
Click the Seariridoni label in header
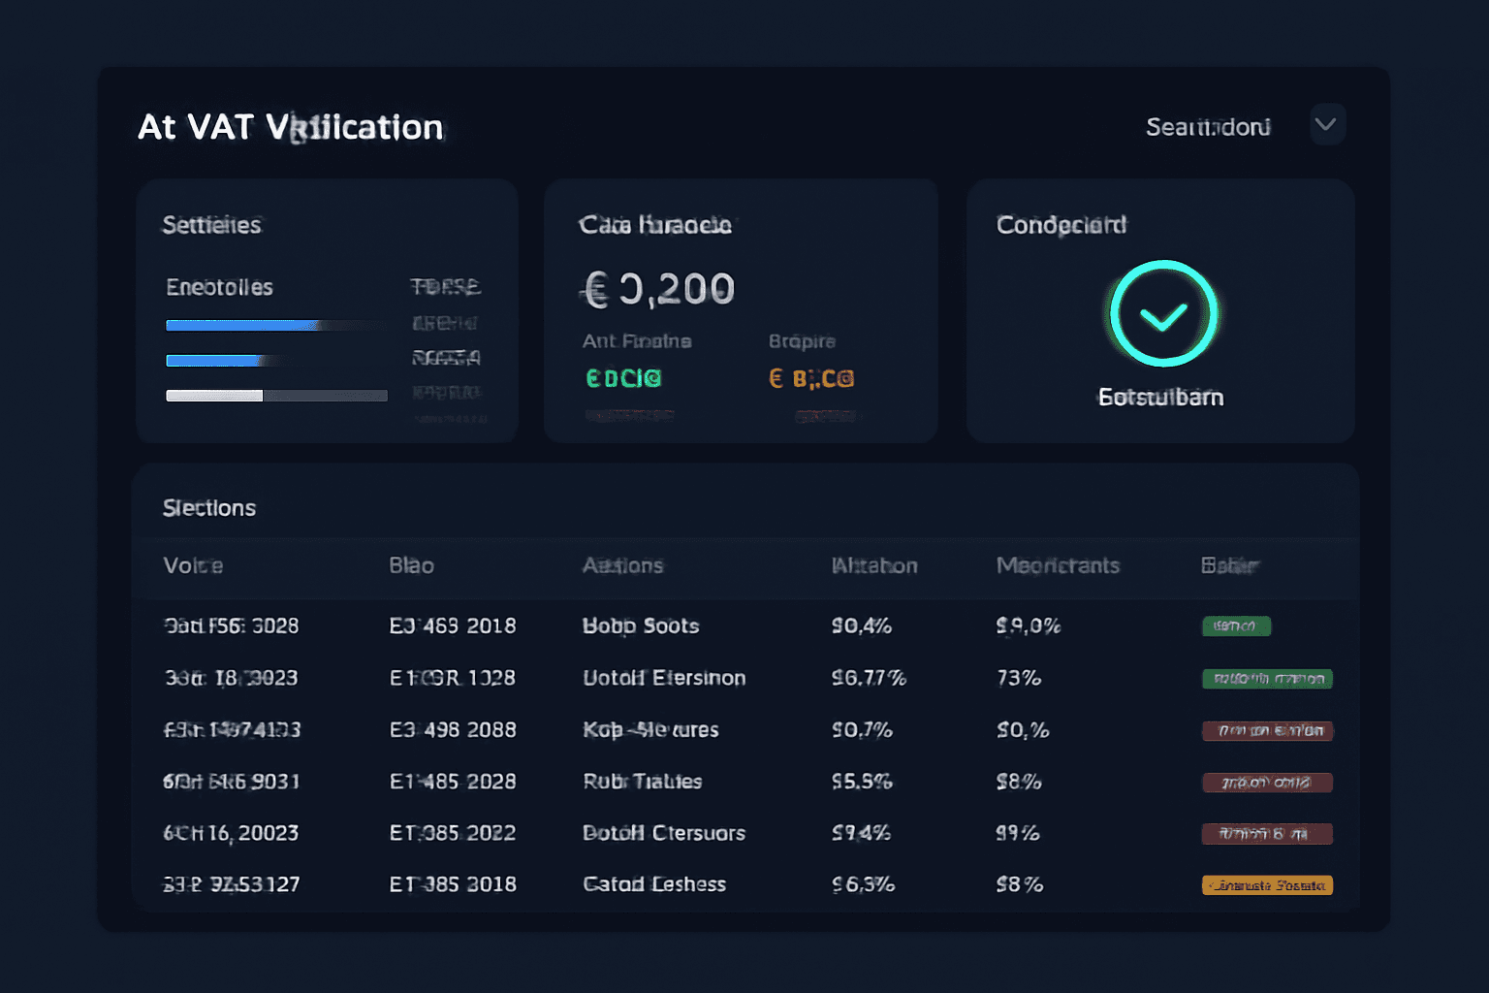point(1208,127)
